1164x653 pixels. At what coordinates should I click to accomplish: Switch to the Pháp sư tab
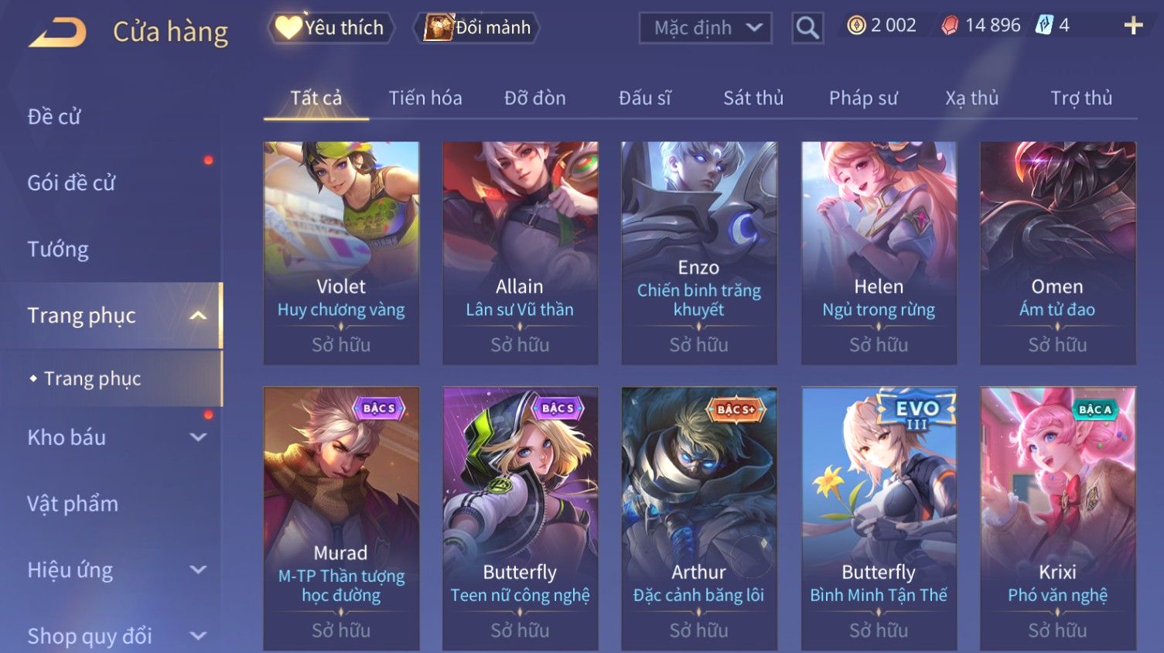click(x=863, y=98)
